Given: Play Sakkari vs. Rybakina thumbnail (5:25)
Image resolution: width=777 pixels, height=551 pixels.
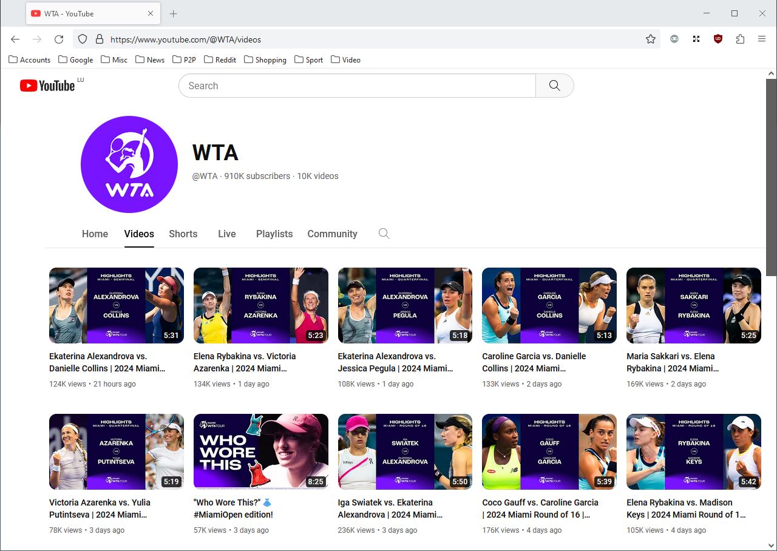Looking at the screenshot, I should click(x=694, y=305).
